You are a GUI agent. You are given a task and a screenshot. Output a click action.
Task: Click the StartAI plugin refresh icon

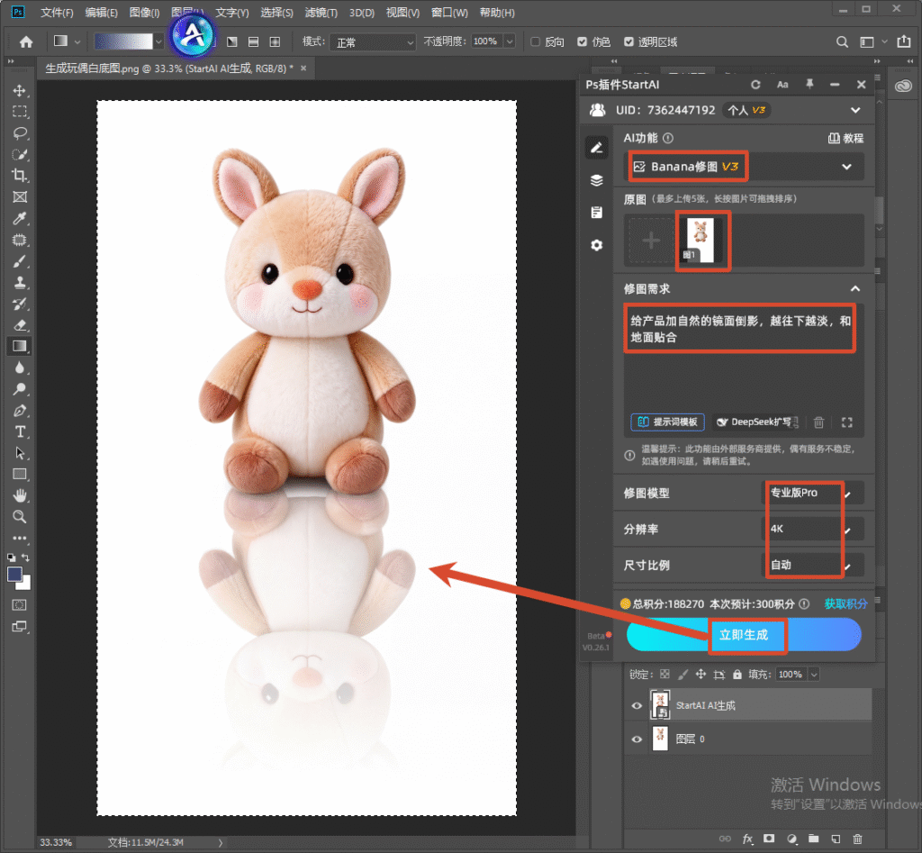click(755, 85)
